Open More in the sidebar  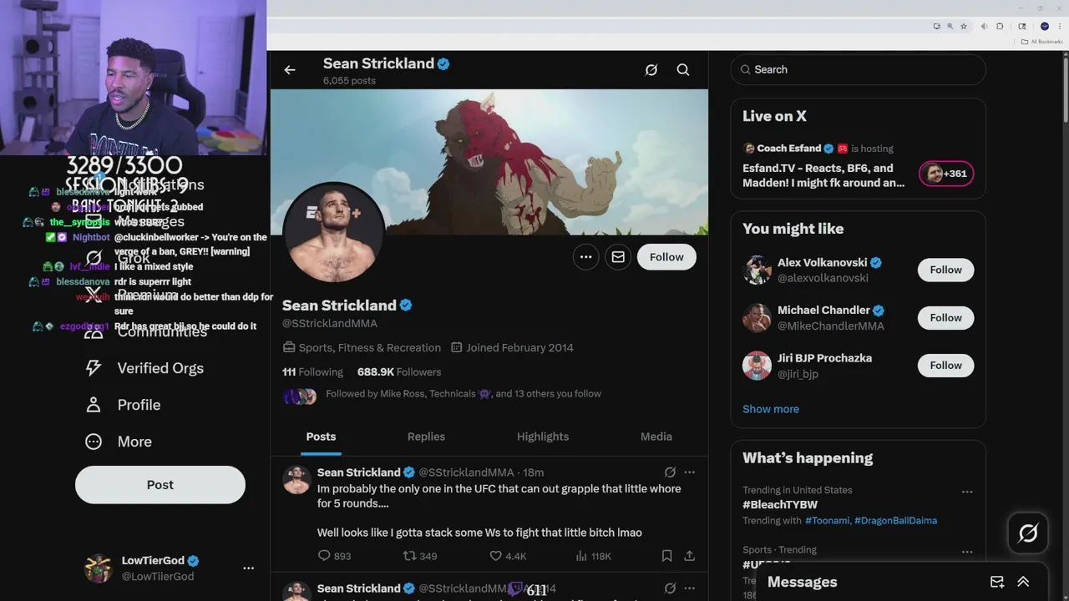119,442
